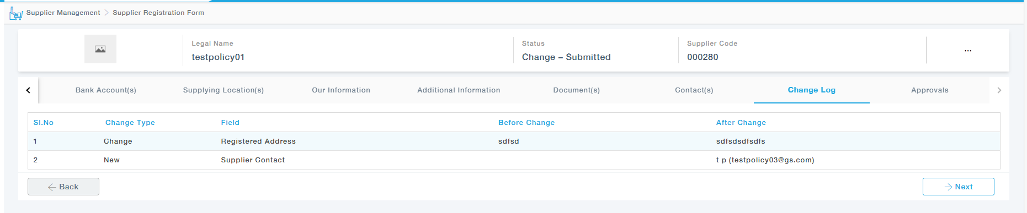Click the Next button

pyautogui.click(x=959, y=187)
